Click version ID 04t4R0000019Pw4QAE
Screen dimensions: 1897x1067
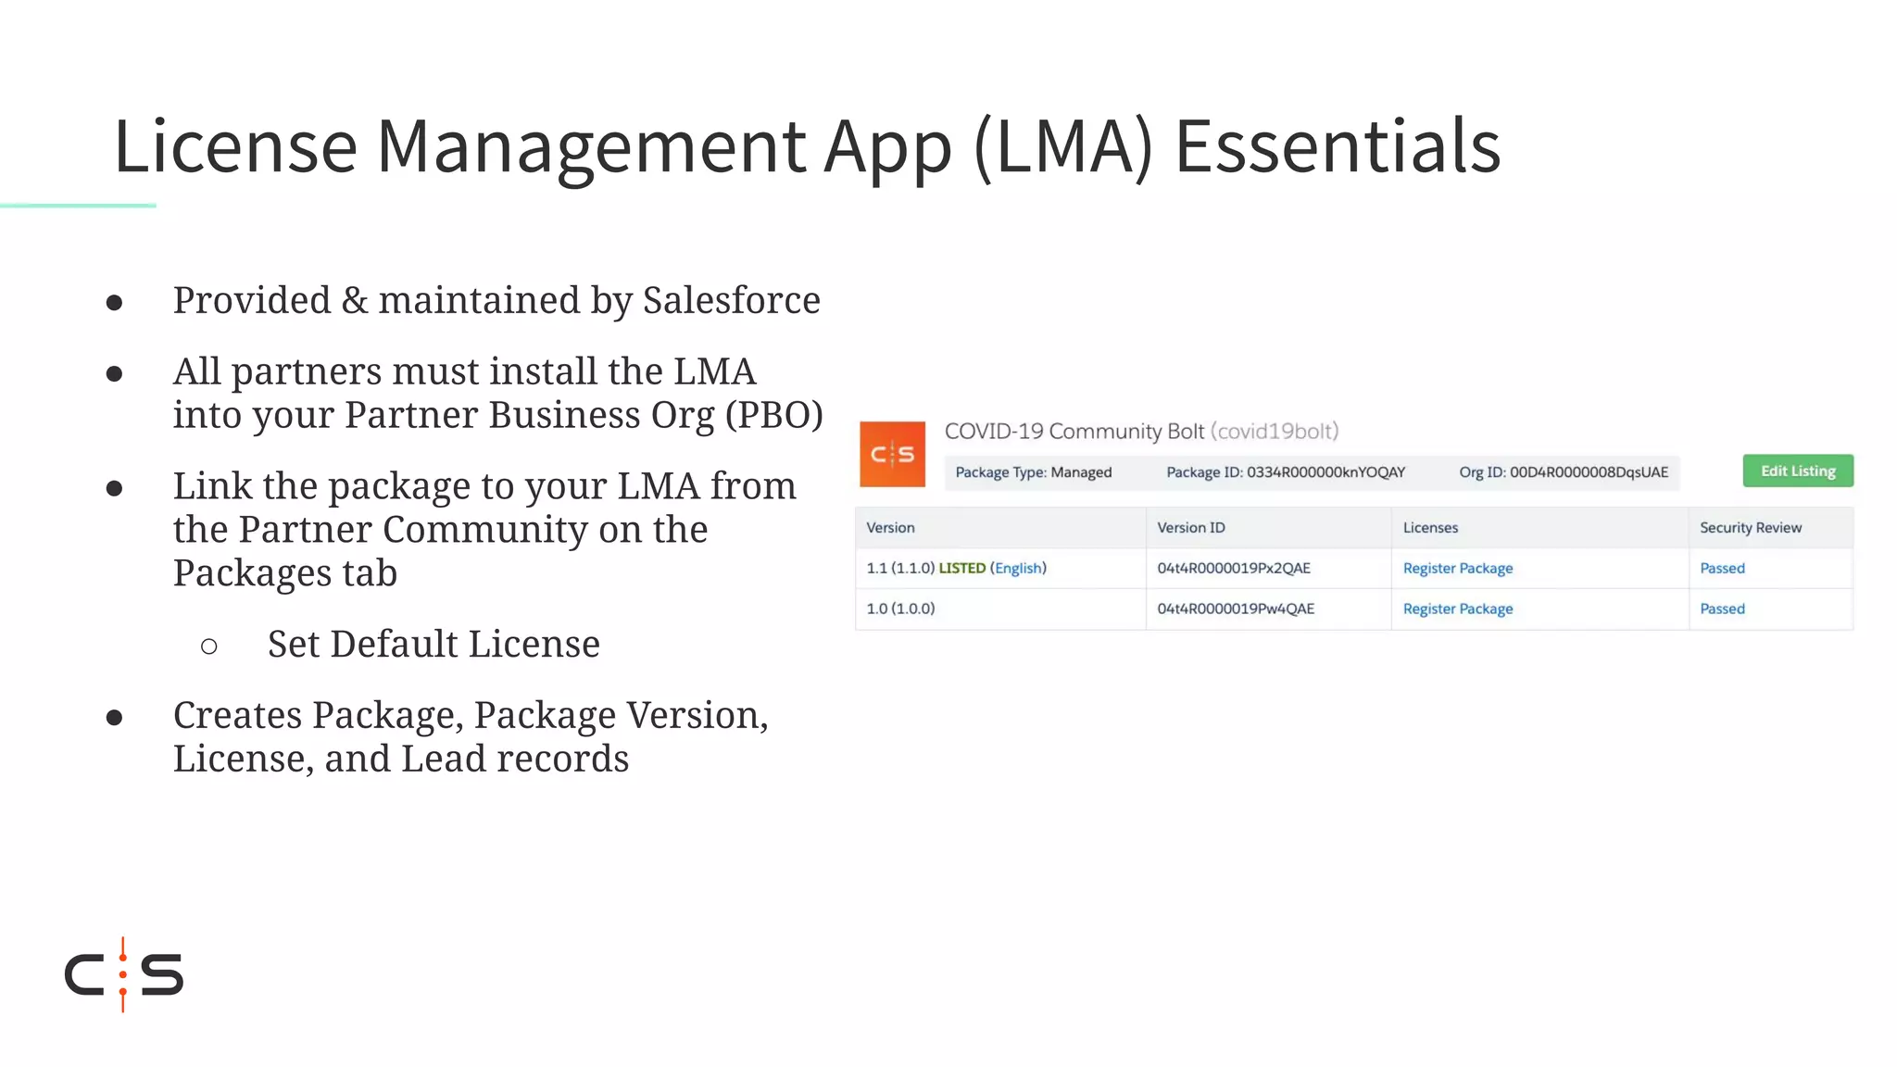tap(1236, 609)
